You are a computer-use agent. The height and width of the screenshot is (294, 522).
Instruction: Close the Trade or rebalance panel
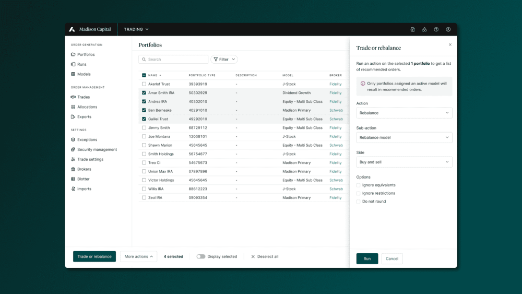tap(450, 44)
